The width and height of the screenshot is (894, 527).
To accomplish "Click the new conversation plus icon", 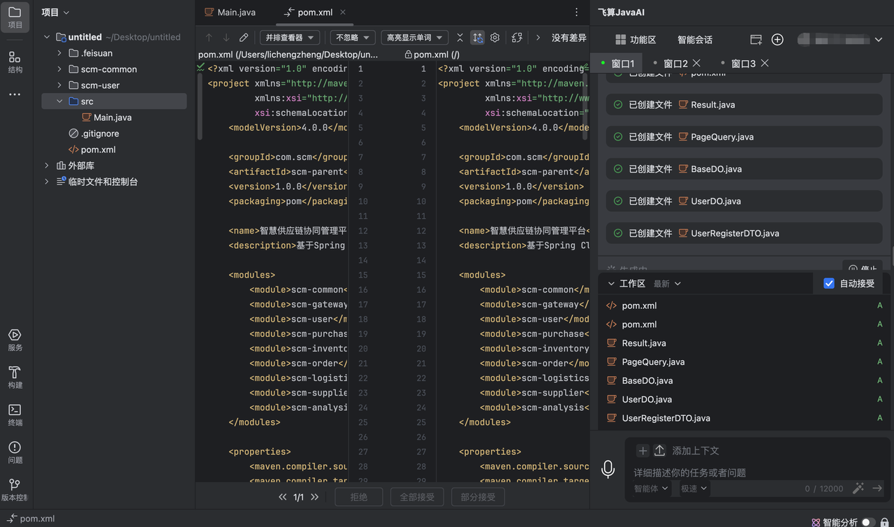I will click(777, 40).
